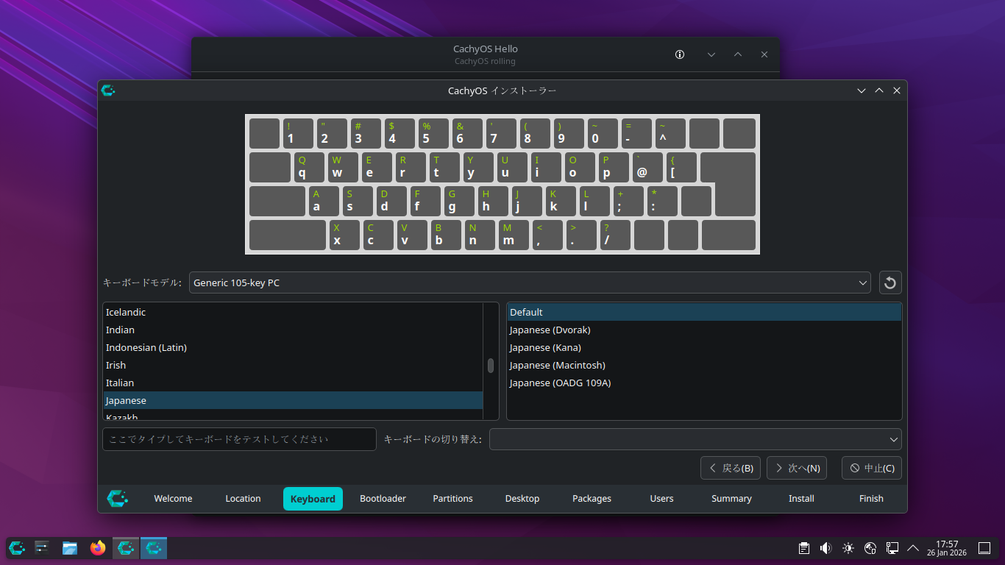
Task: Click the Location step
Action: (x=243, y=499)
